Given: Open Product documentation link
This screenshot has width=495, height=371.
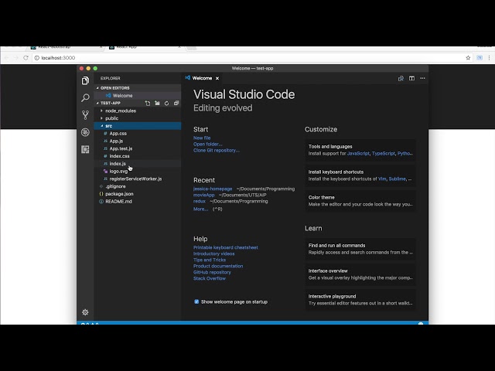Looking at the screenshot, I should (x=218, y=266).
